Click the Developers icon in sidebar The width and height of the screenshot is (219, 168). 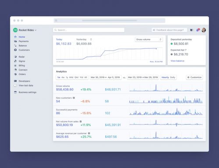[15, 81]
